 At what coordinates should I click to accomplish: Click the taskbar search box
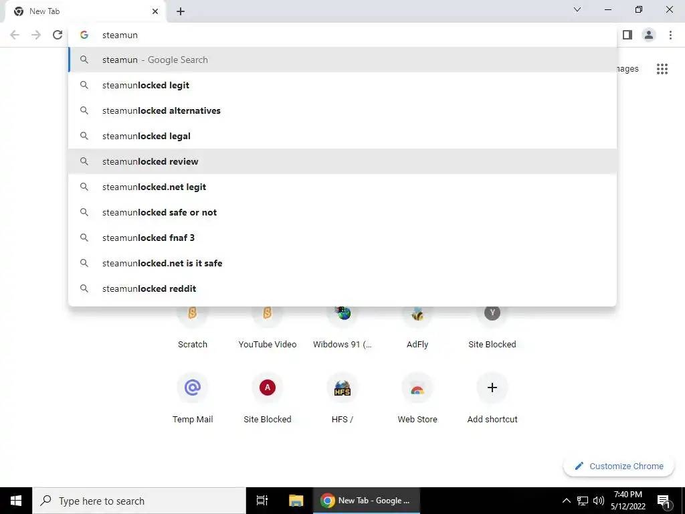click(139, 501)
